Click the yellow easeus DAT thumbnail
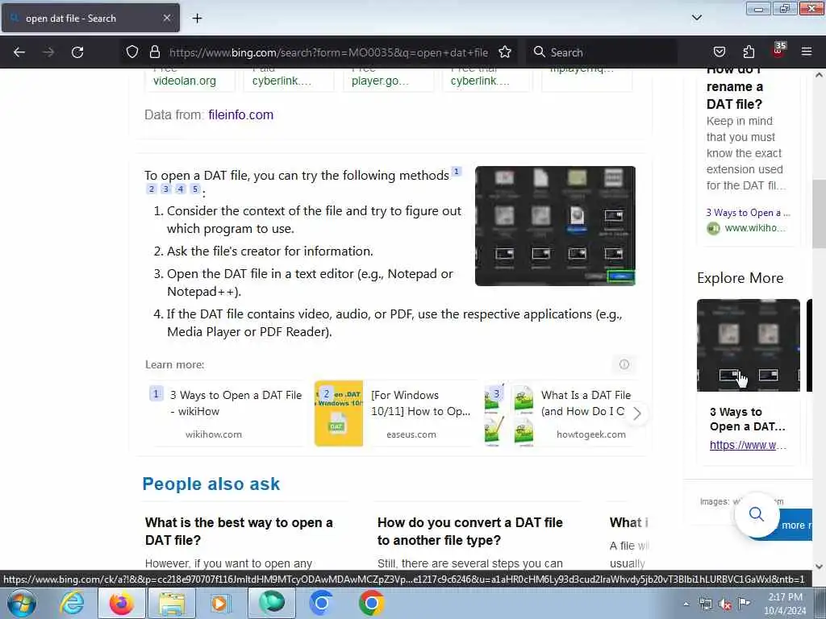The image size is (826, 619). click(x=339, y=413)
